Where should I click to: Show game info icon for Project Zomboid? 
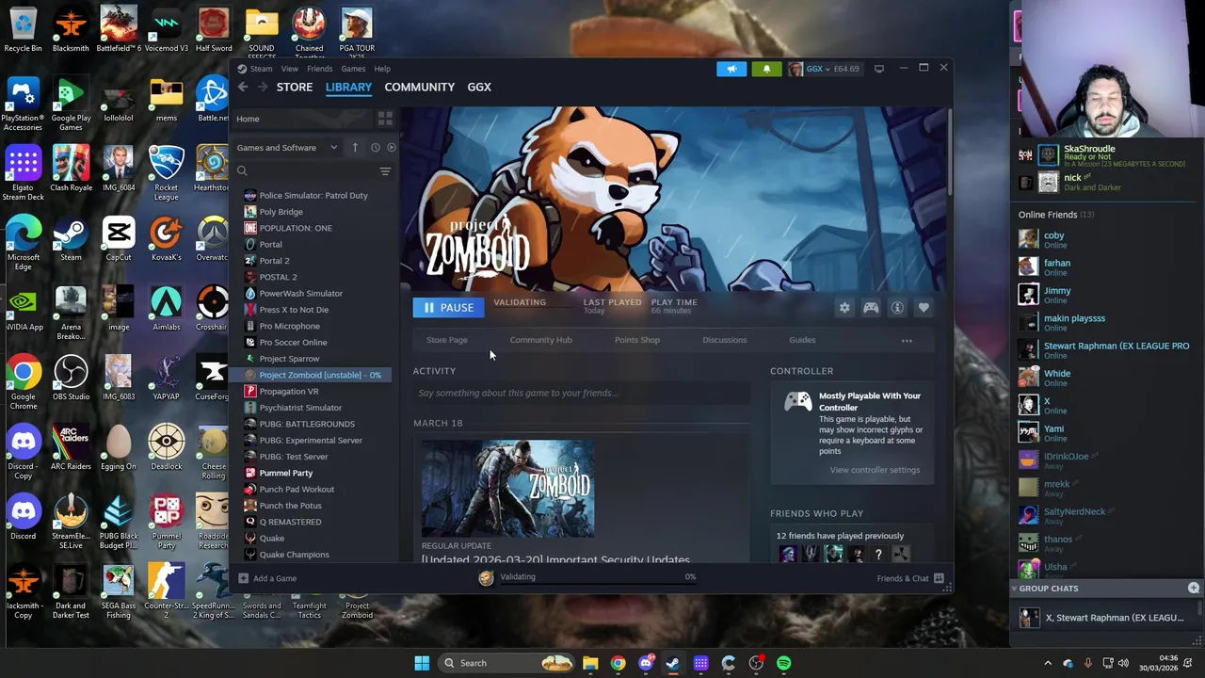click(897, 308)
